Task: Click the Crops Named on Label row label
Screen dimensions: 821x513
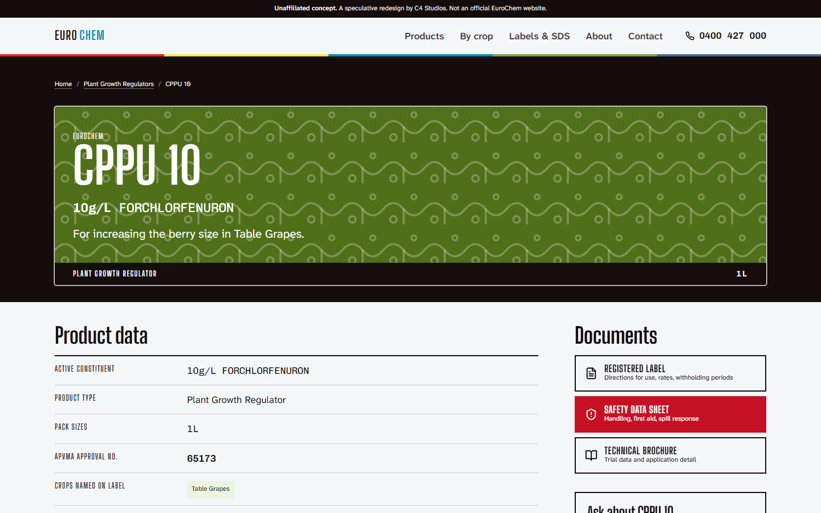Action: coord(90,486)
